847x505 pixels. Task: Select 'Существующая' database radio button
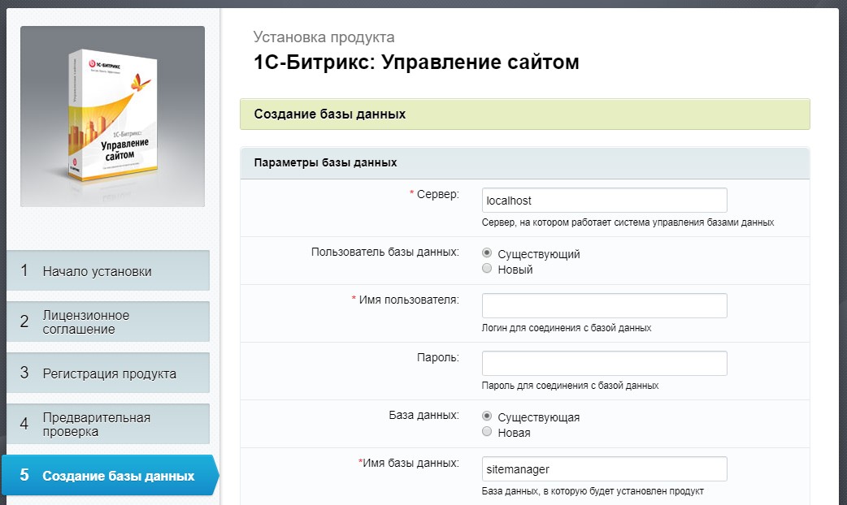point(487,416)
